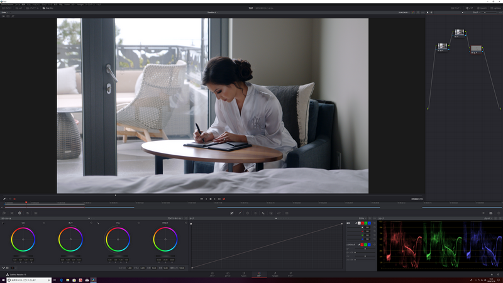Open the Camera Raw palette

pyautogui.click(x=4, y=213)
